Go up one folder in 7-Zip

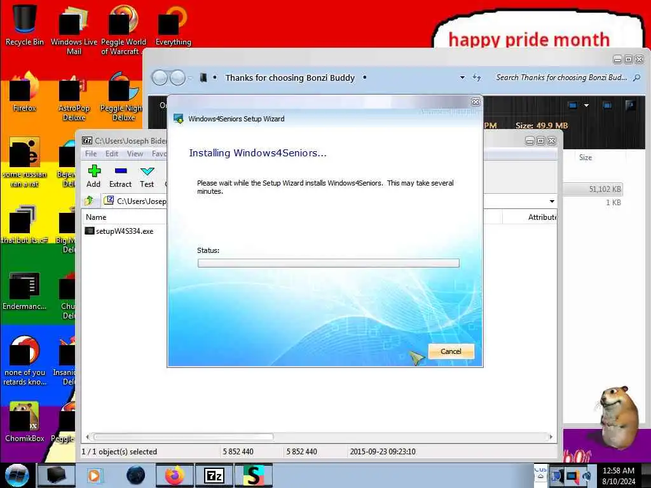click(x=89, y=201)
